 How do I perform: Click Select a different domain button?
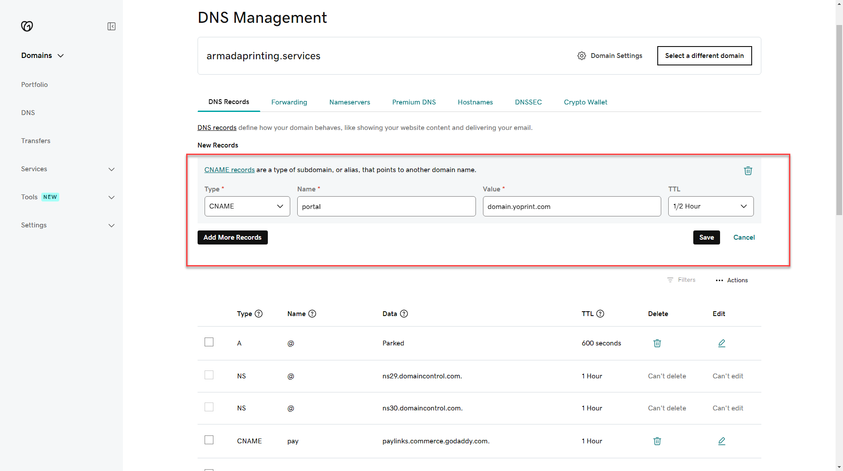[x=704, y=56]
